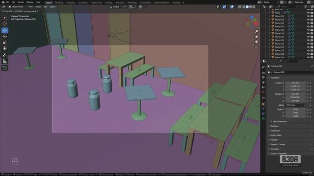Select the Measure tool
The image size is (314, 176).
click(4, 61)
